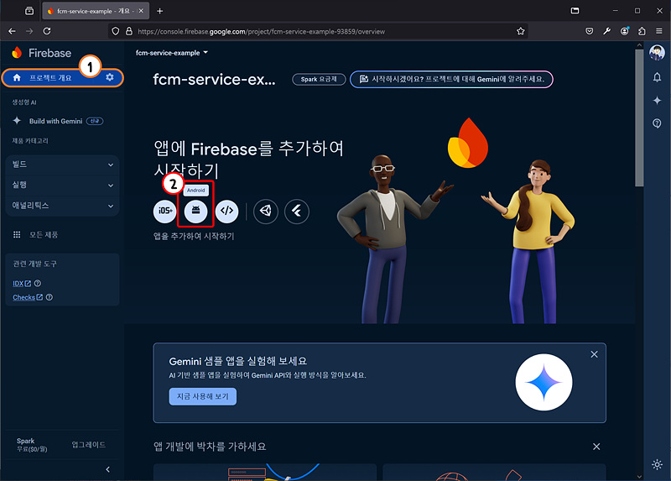This screenshot has width=671, height=481.
Task: Open notifications bell icon
Action: click(657, 77)
